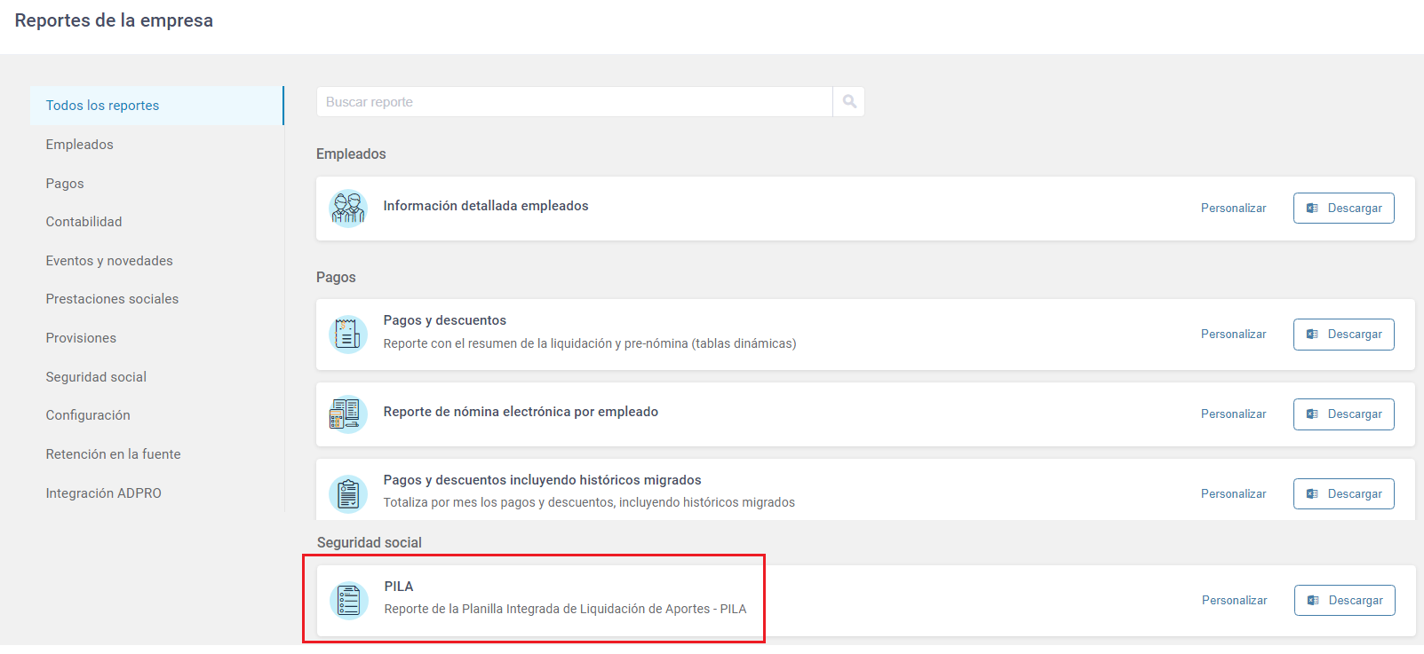Select Todos los reportes in sidebar
The height and width of the screenshot is (654, 1424).
pos(157,106)
